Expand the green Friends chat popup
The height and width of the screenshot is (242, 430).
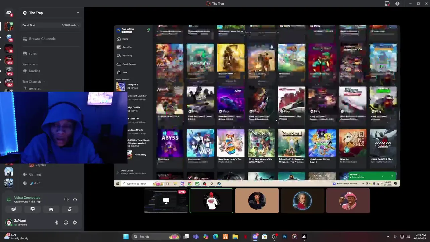[383, 176]
